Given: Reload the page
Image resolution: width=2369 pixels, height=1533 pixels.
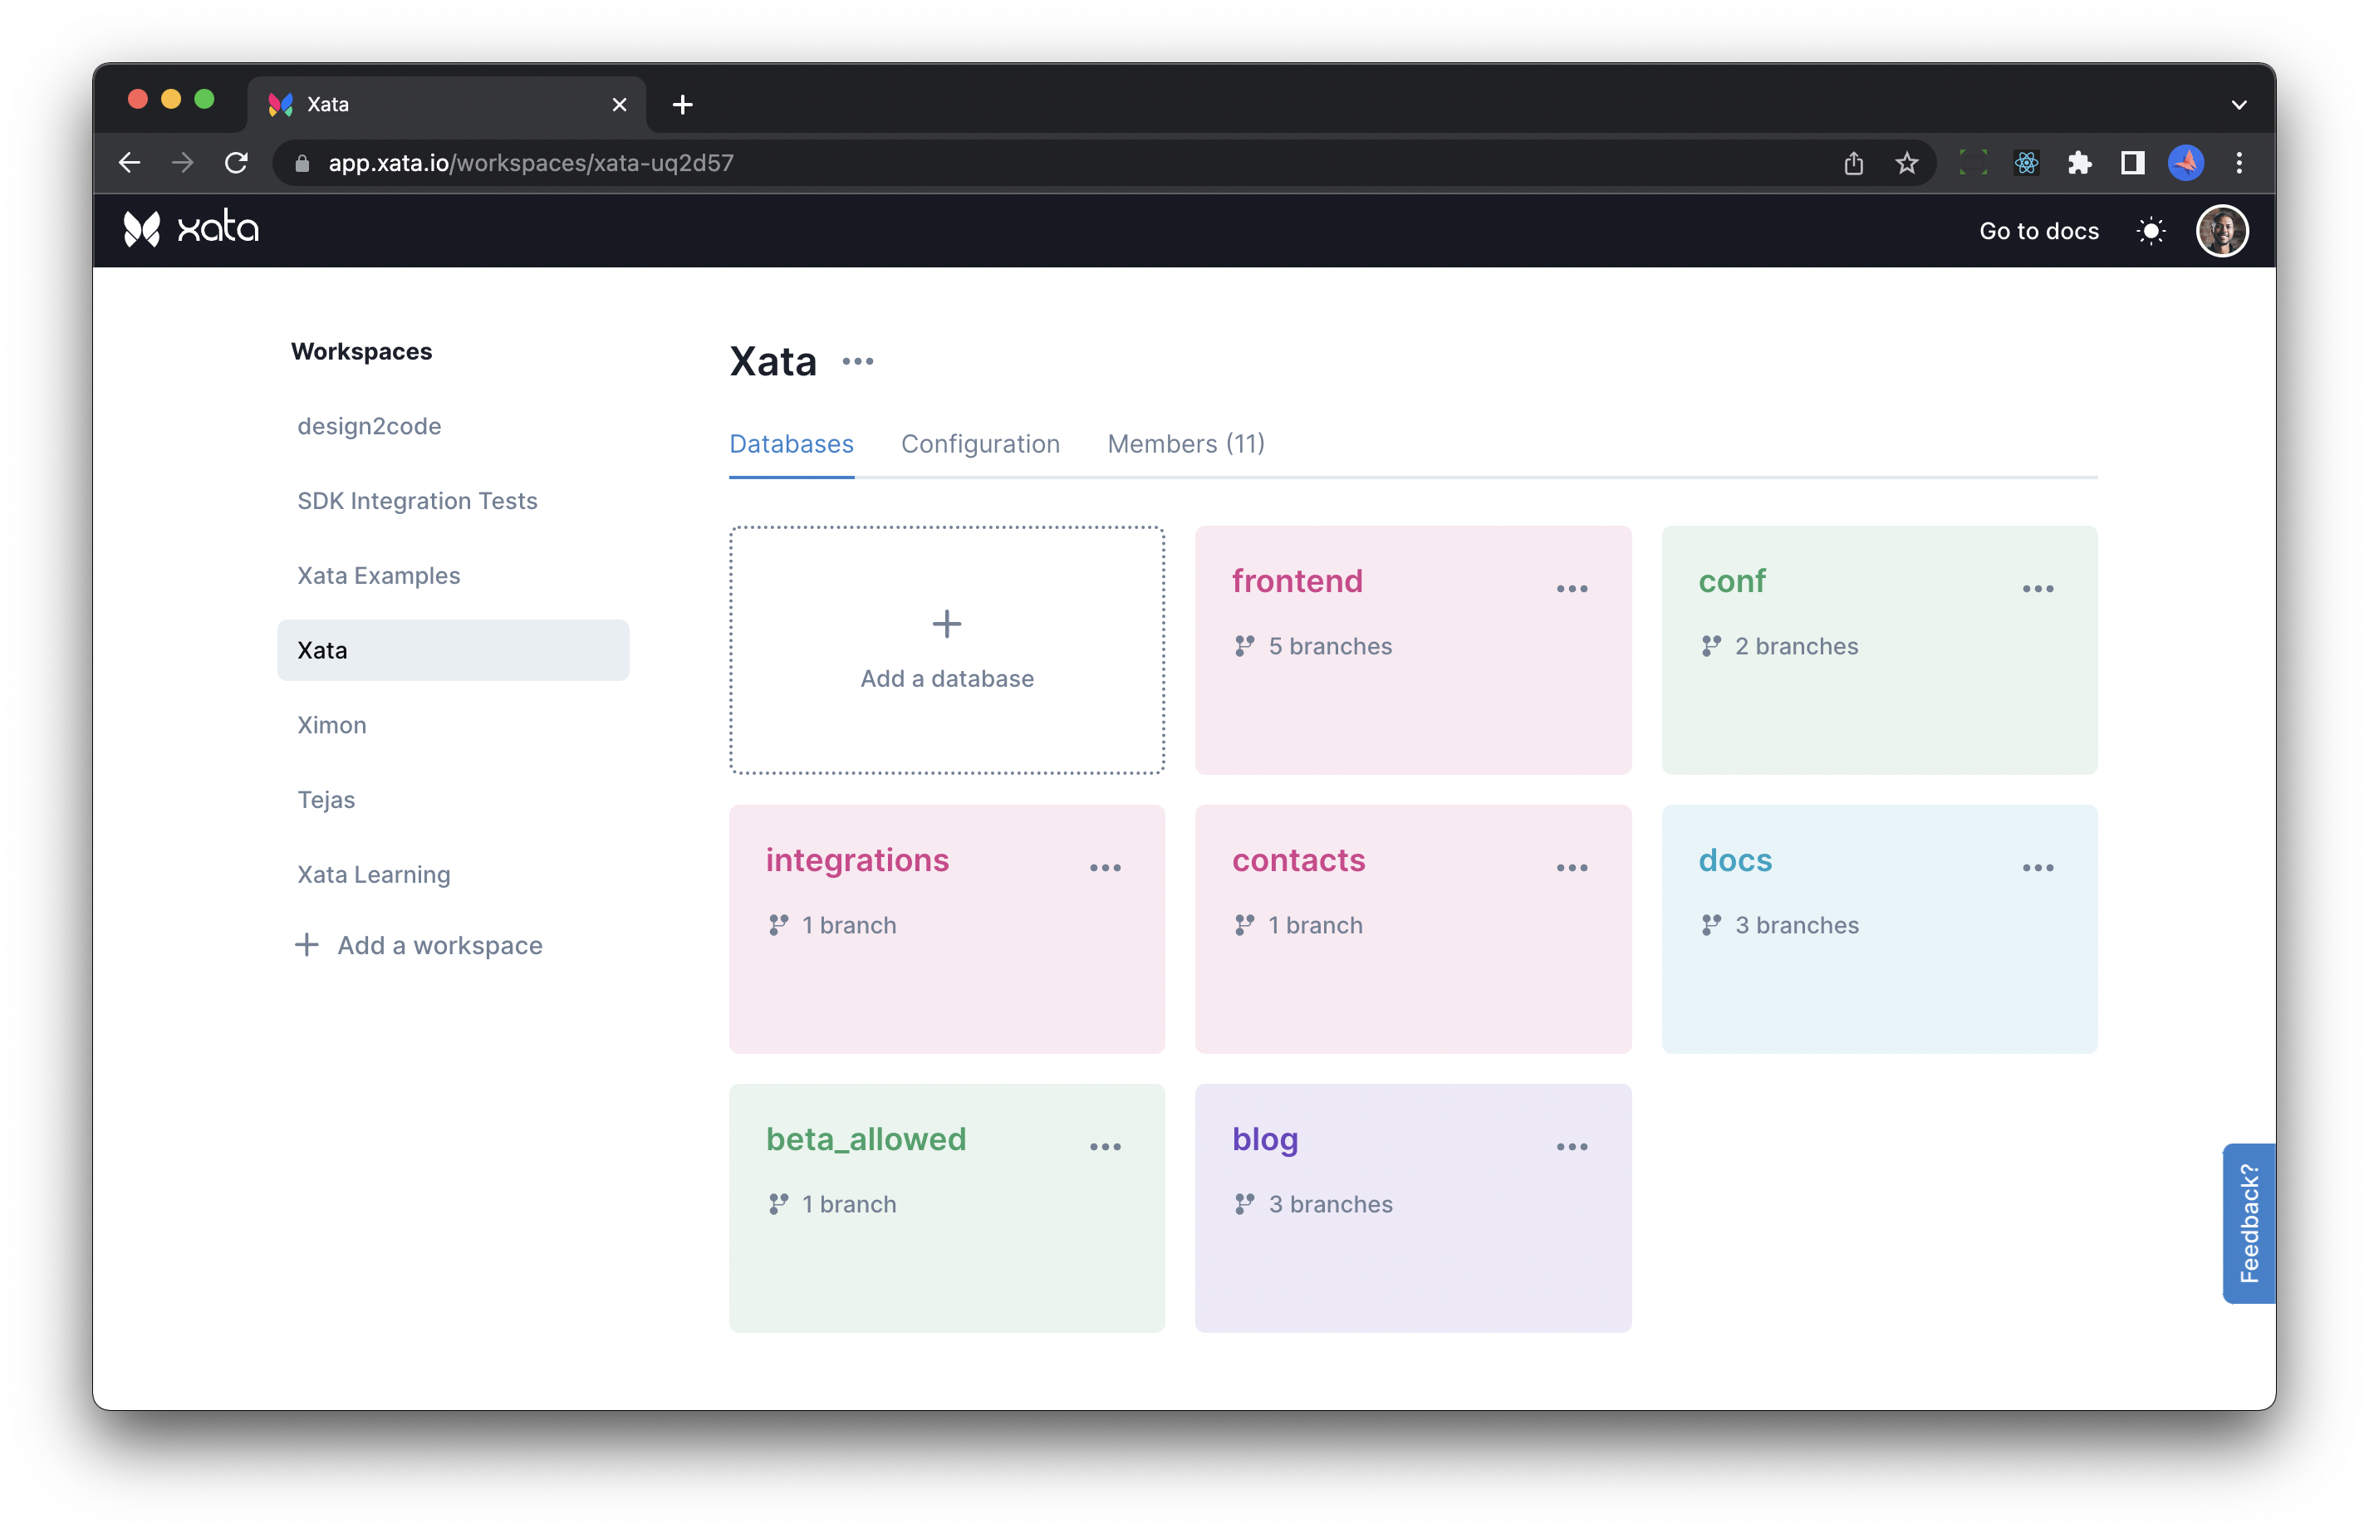Looking at the screenshot, I should pyautogui.click(x=236, y=164).
